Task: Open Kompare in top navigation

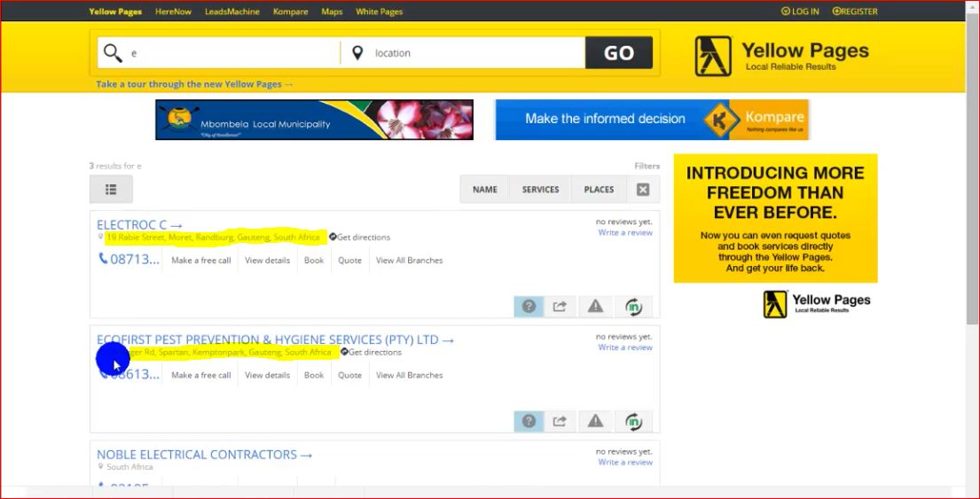Action: click(x=291, y=12)
